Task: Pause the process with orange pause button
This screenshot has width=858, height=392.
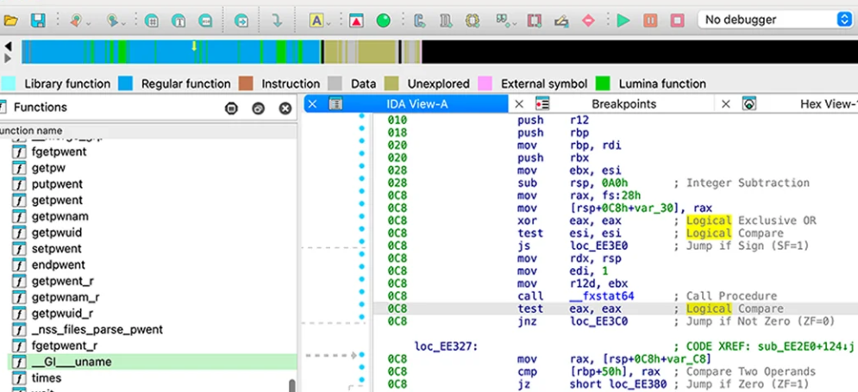Action: (650, 19)
